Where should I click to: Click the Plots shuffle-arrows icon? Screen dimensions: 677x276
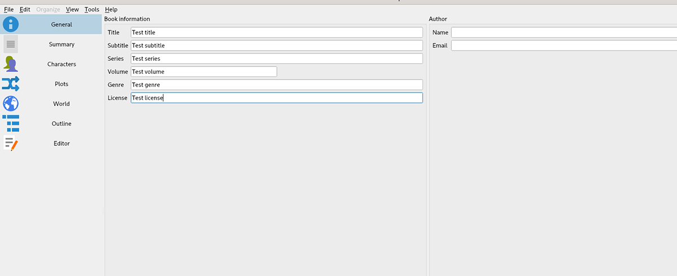pyautogui.click(x=11, y=84)
